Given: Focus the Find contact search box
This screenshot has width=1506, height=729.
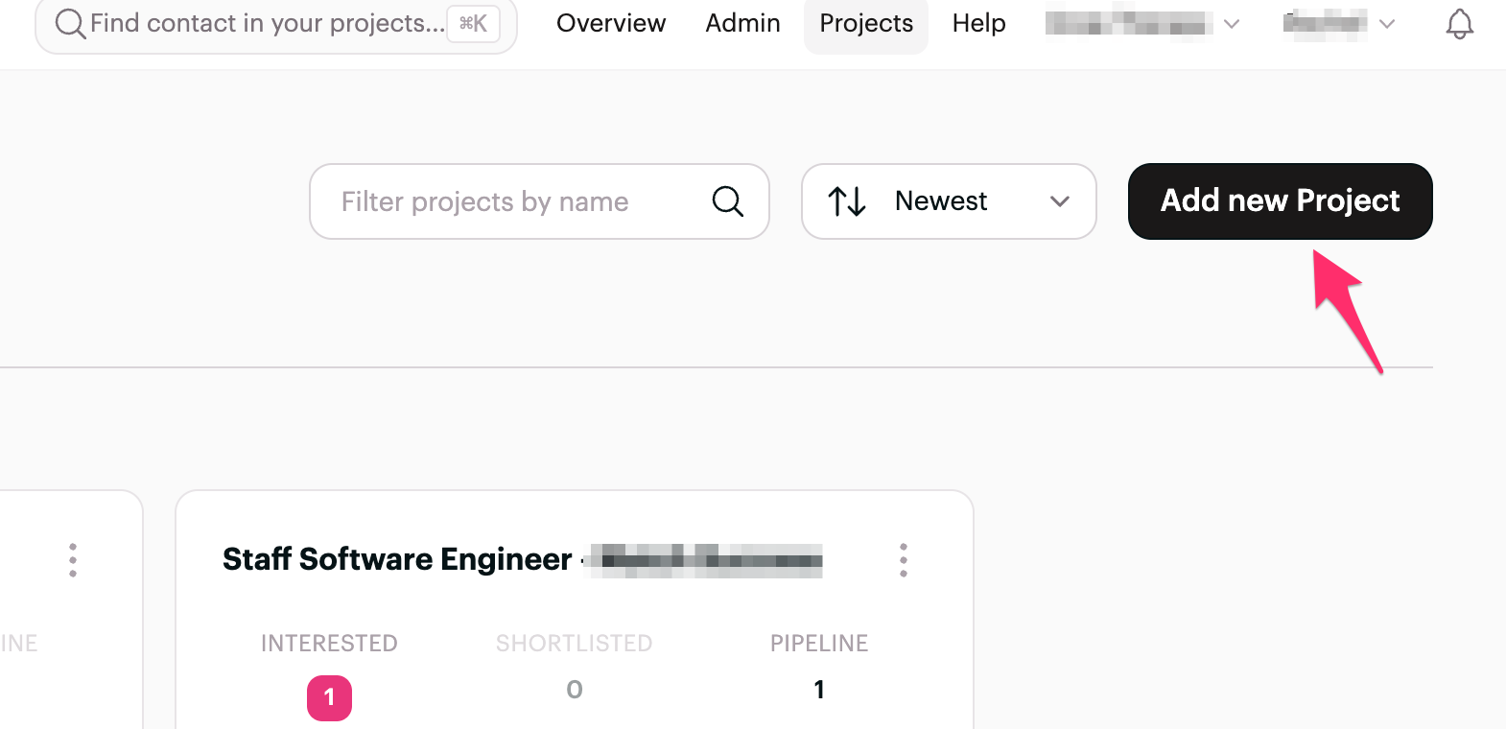Looking at the screenshot, I should [x=276, y=24].
